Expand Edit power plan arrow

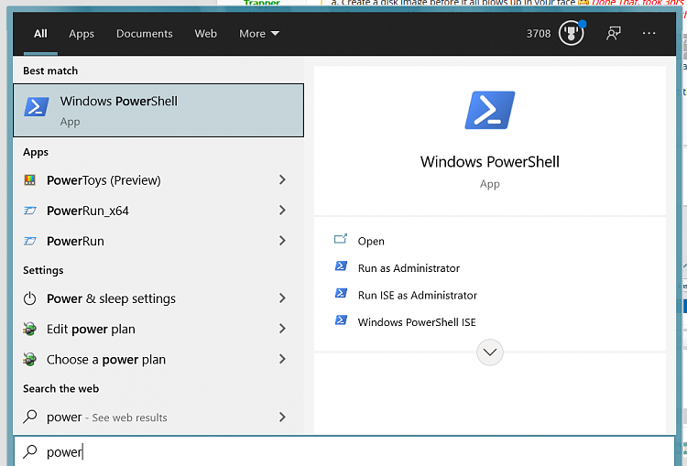[x=283, y=329]
